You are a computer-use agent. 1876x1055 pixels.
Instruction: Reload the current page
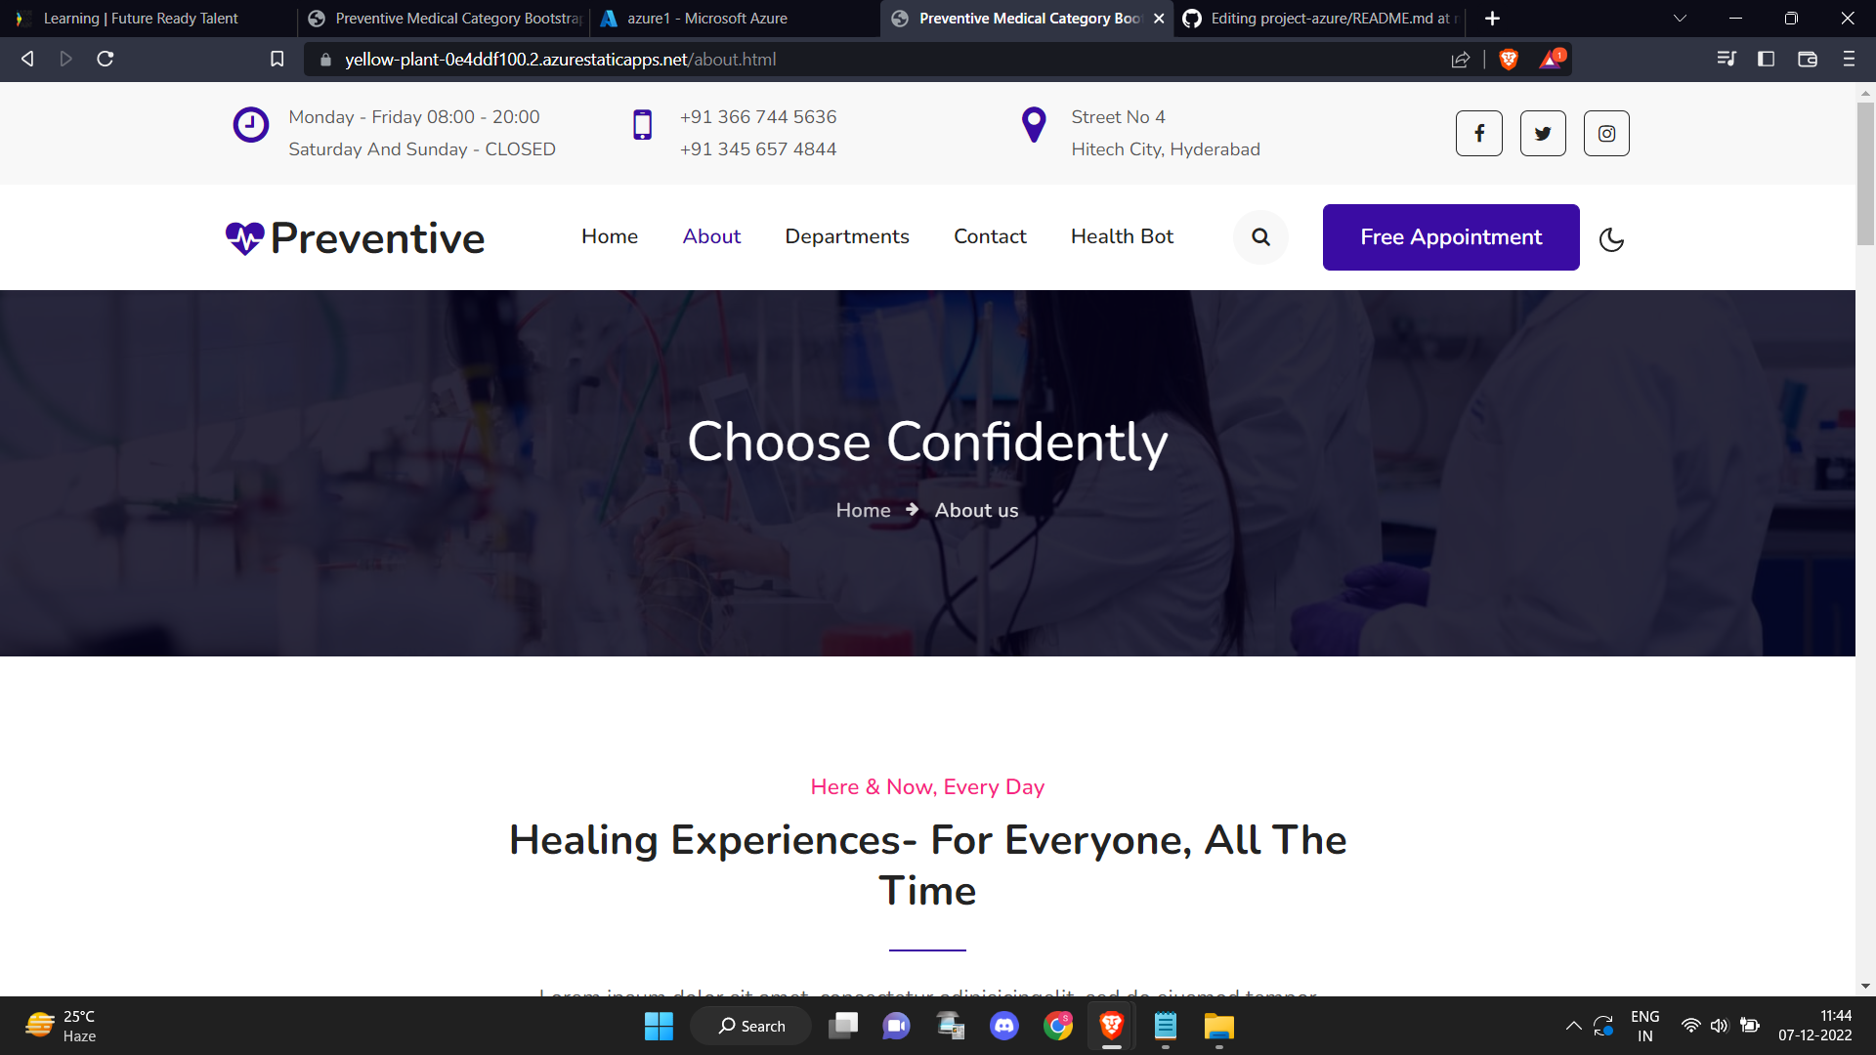(106, 60)
